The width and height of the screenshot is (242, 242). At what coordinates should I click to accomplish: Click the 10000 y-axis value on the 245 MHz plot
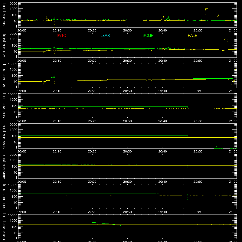[x=13, y=4]
